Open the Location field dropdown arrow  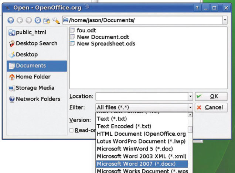point(190,97)
